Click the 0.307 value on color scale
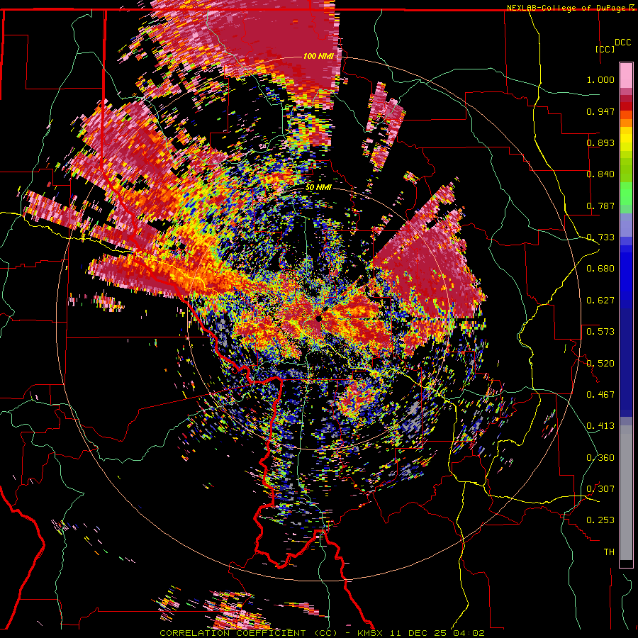Screen dimensions: 638x638 (x=600, y=488)
